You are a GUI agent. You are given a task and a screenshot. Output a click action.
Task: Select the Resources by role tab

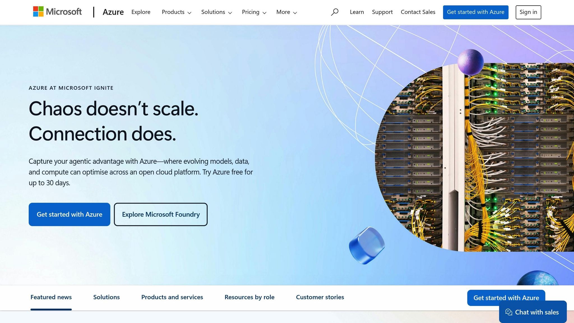(249, 297)
